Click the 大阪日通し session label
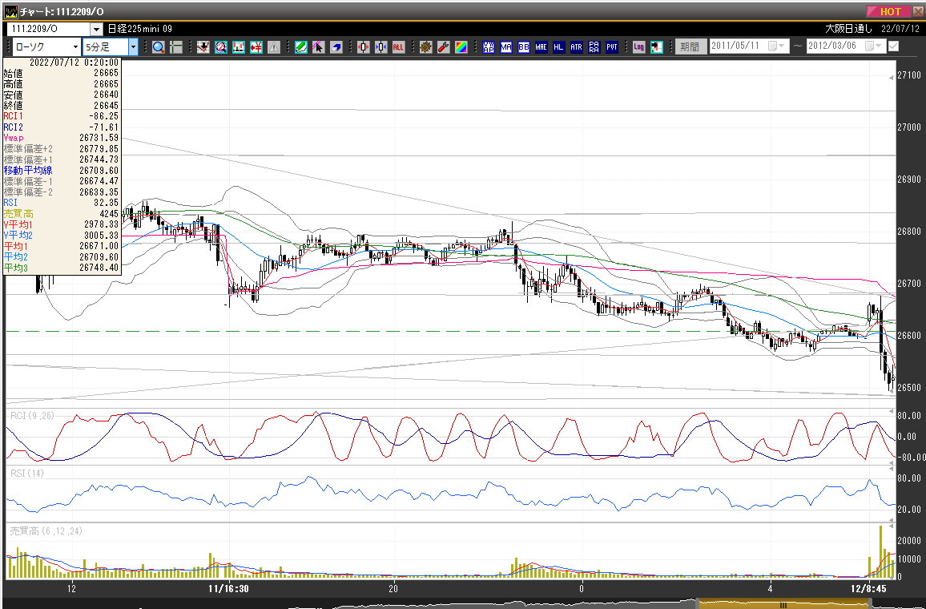The width and height of the screenshot is (926, 609). 848,28
